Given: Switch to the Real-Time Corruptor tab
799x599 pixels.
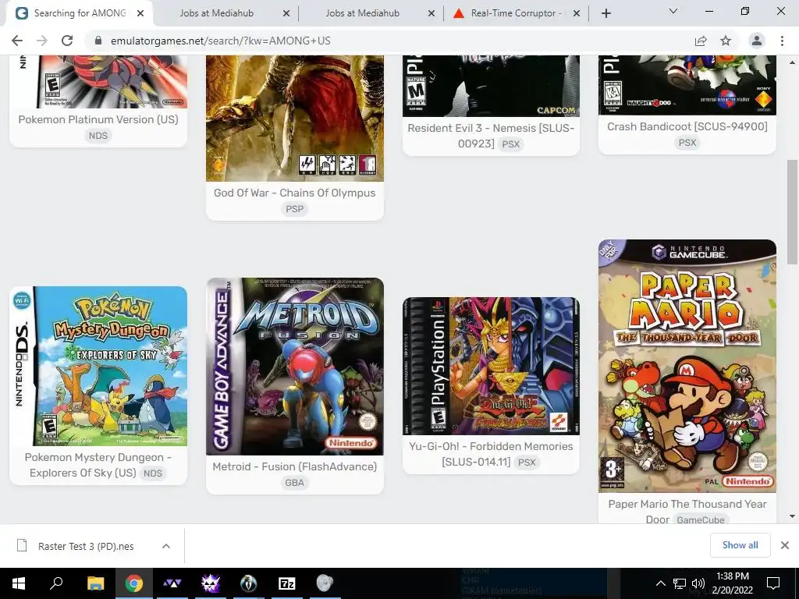Looking at the screenshot, I should click(x=515, y=13).
